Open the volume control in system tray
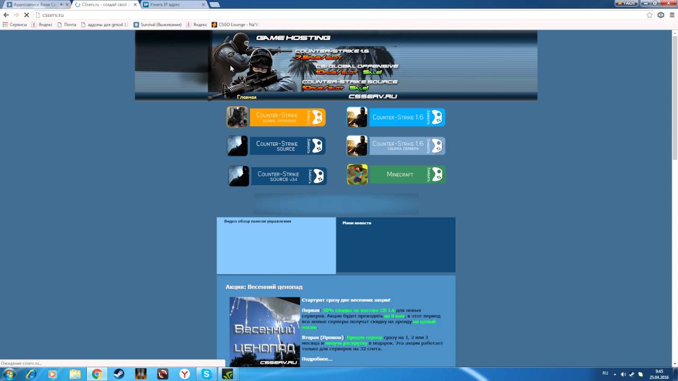 [623, 374]
